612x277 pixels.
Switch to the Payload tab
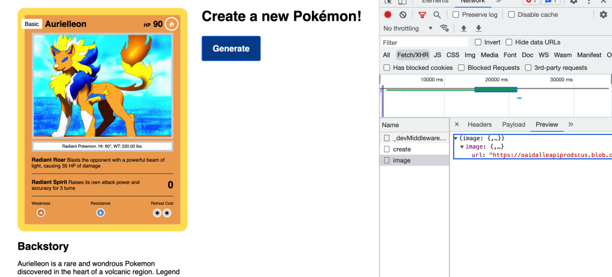[513, 124]
